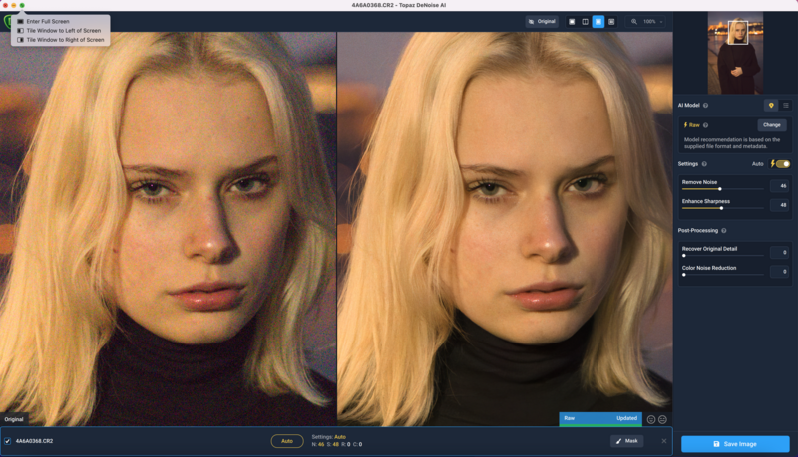Open Post-Processing help icon
798x457 pixels.
click(724, 231)
